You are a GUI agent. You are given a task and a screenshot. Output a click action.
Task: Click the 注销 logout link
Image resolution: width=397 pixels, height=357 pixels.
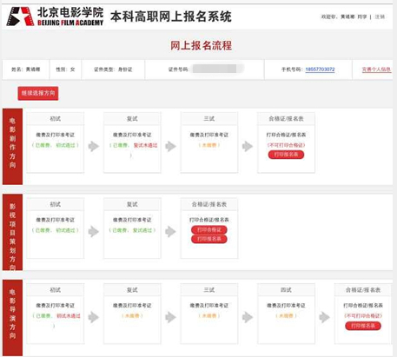point(380,17)
